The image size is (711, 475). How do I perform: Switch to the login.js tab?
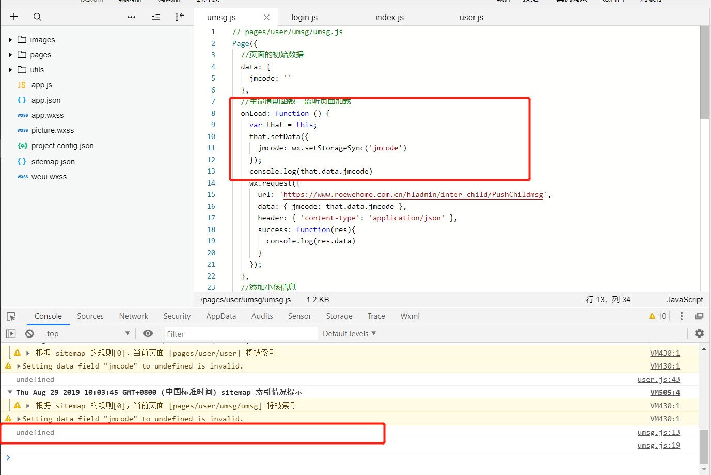305,17
